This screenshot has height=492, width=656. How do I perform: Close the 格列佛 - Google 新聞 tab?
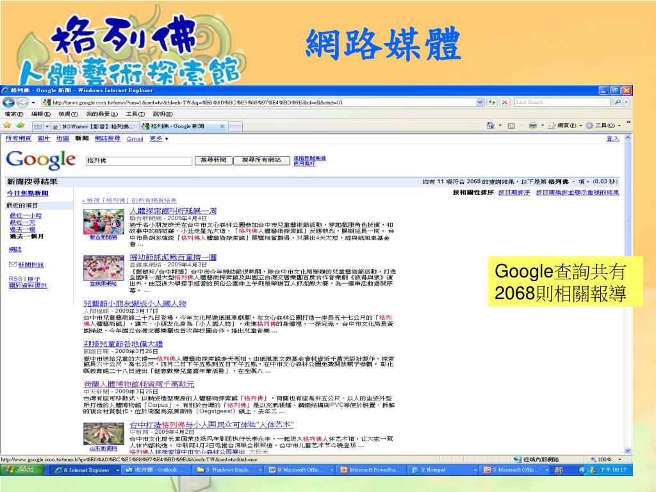222,126
